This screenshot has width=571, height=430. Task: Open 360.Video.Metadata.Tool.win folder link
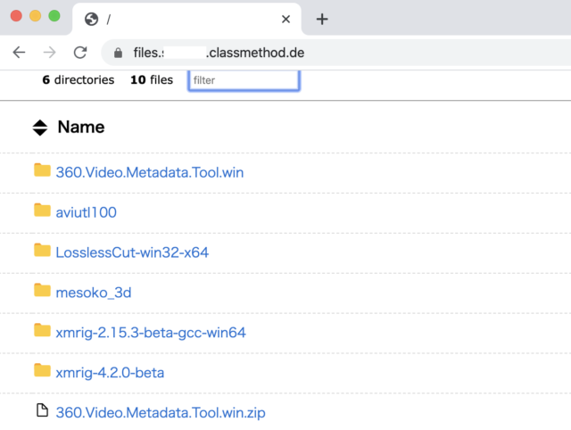click(150, 172)
